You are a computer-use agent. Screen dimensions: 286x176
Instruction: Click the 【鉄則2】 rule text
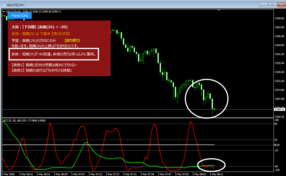[41, 70]
